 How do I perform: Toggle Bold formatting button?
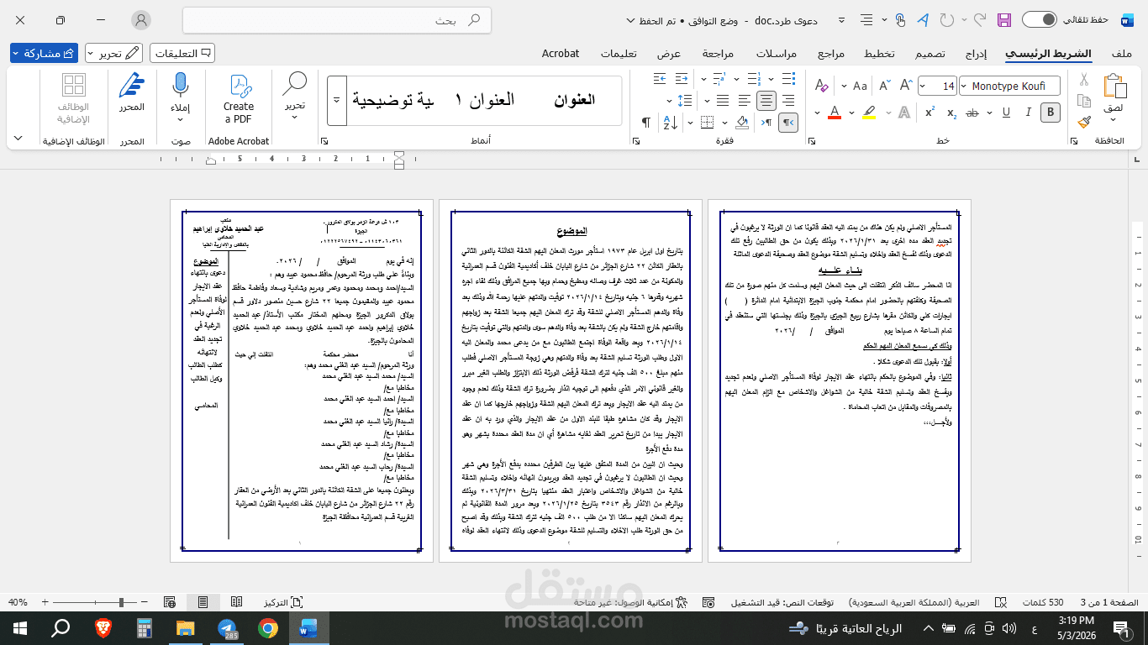[x=1051, y=113]
